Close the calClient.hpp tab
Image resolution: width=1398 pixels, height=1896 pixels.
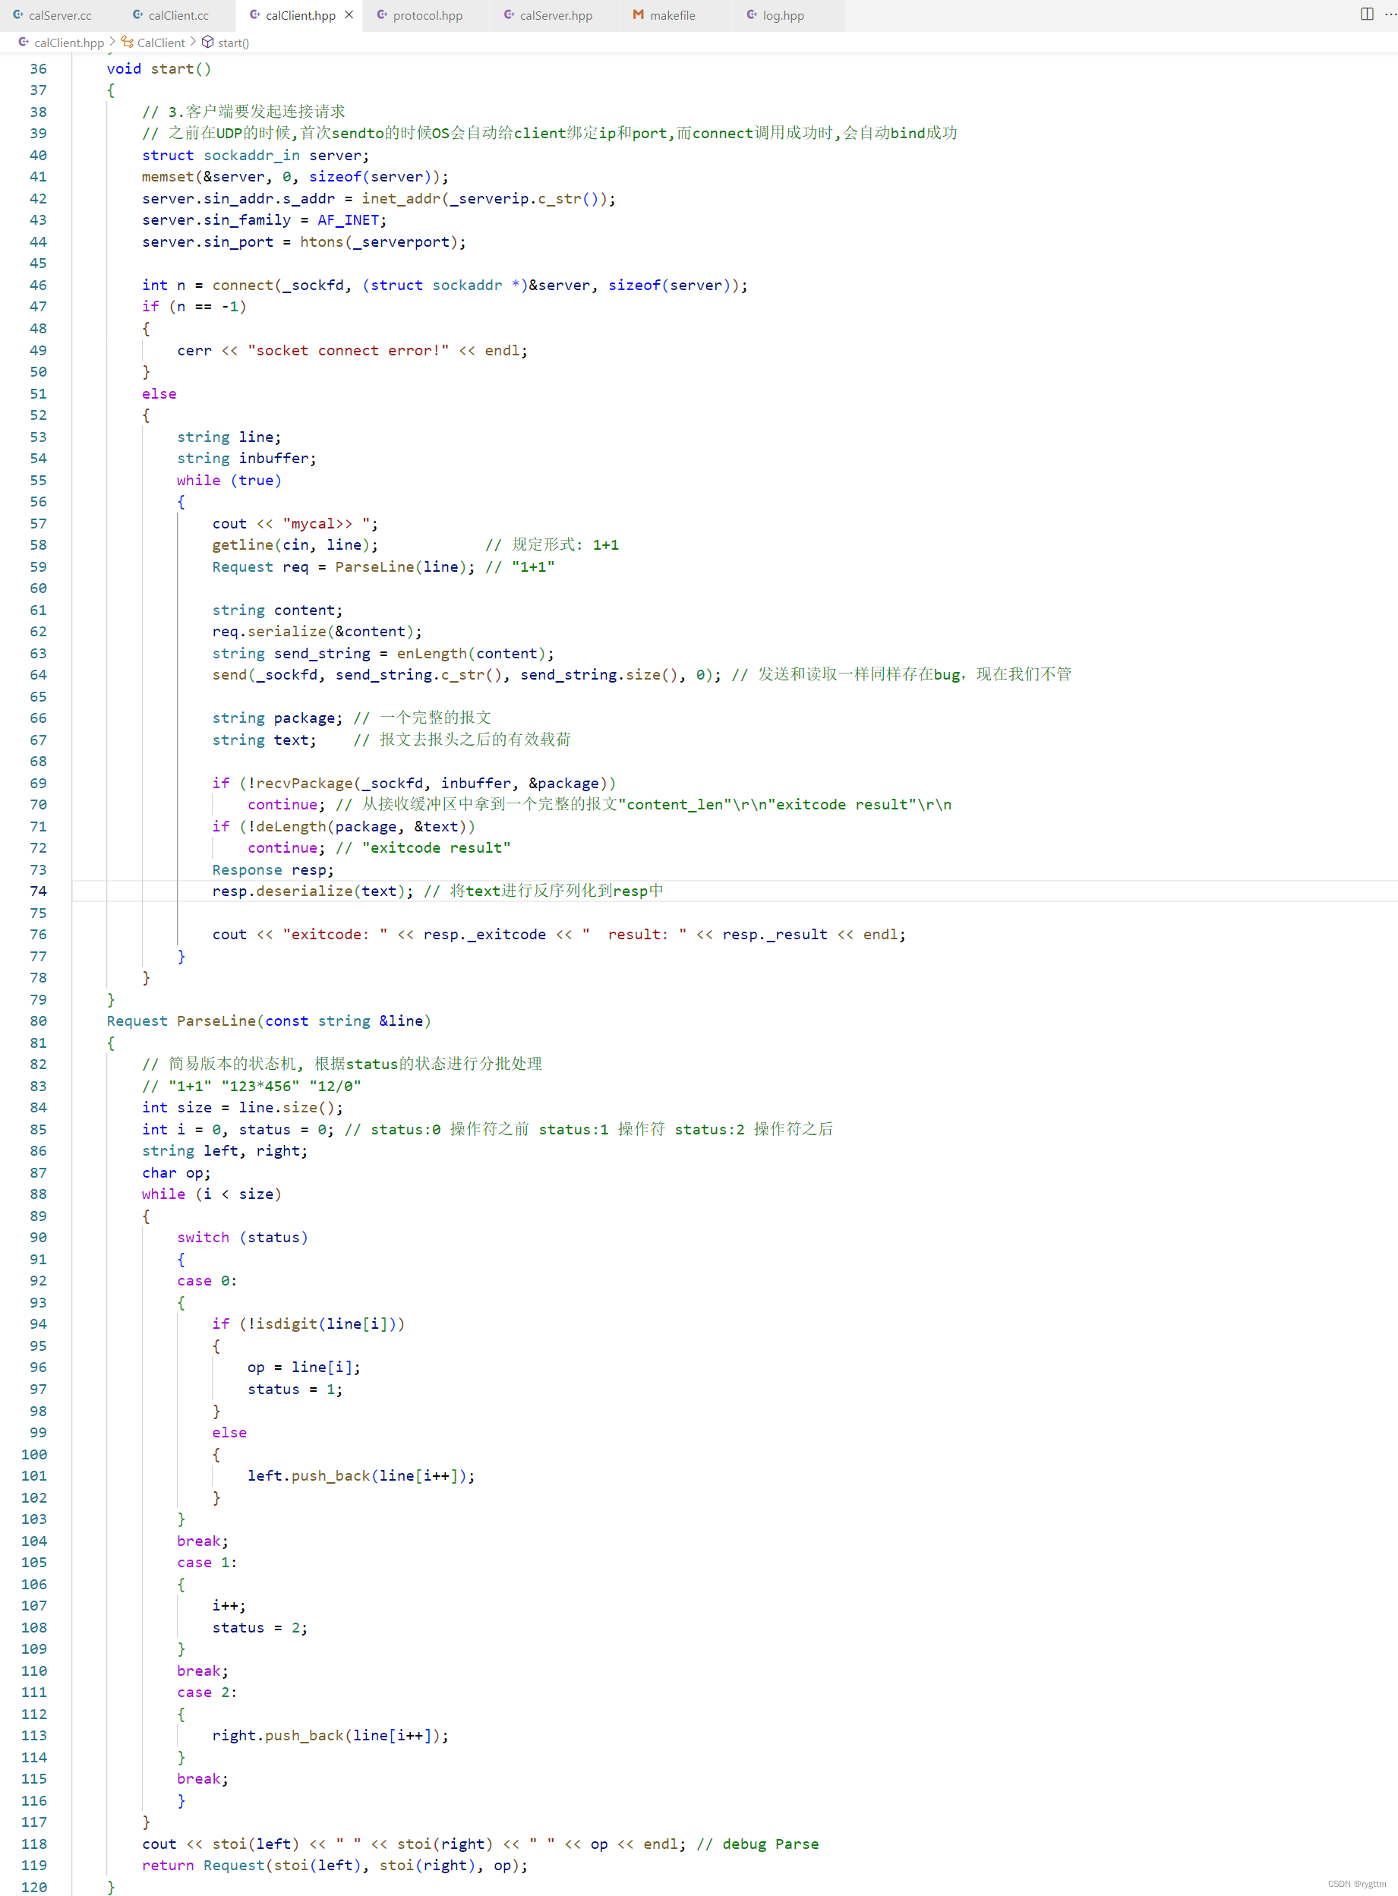tap(349, 15)
